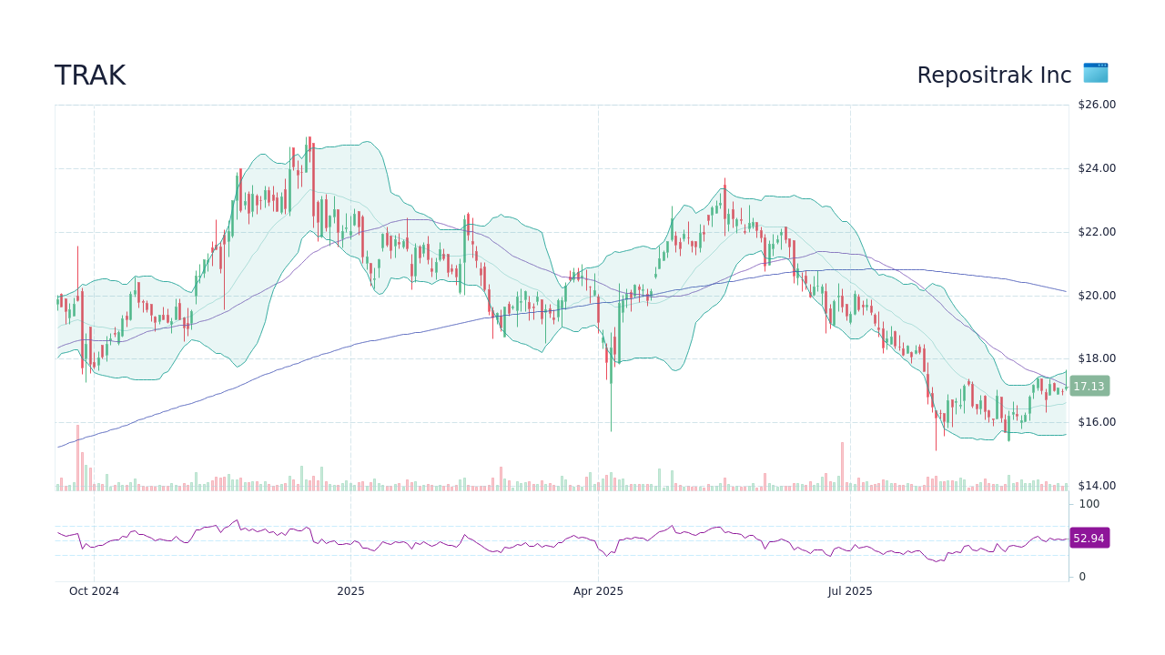Click the $18.00 price axis label
The height and width of the screenshot is (655, 1165).
pyautogui.click(x=1097, y=358)
